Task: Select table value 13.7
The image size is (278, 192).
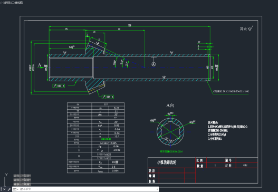Action: [x=117, y=136]
